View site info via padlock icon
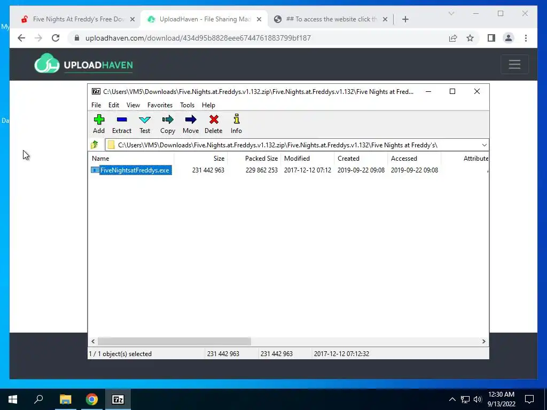This screenshot has height=410, width=547. coord(77,38)
